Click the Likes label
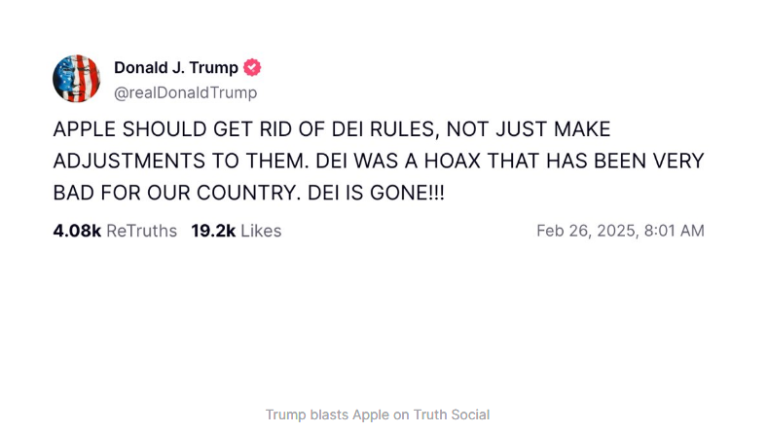 pos(261,231)
